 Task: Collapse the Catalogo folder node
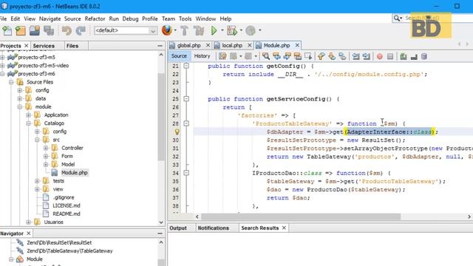[x=29, y=123]
